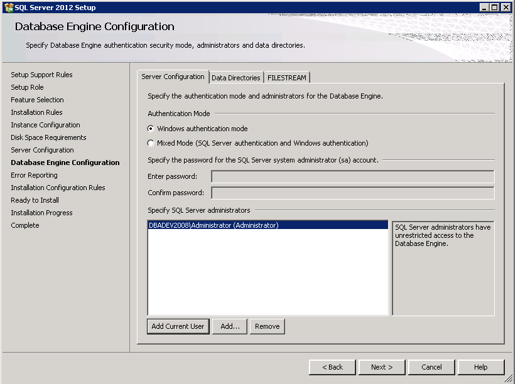518x384 pixels.
Task: Proceed with the Next button
Action: 382,367
